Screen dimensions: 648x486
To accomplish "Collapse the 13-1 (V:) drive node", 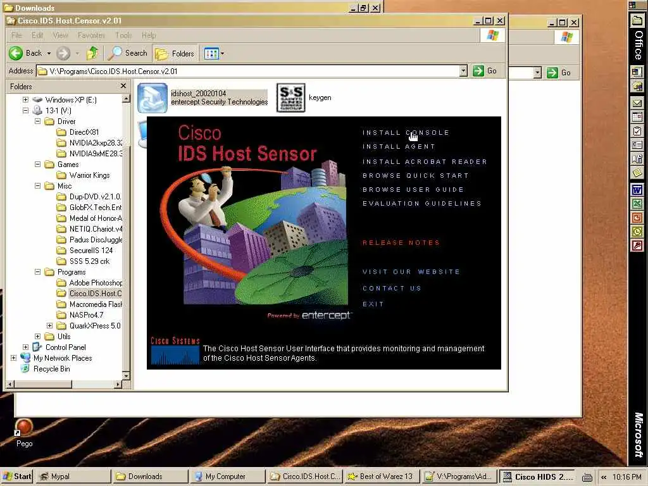I will coord(25,110).
